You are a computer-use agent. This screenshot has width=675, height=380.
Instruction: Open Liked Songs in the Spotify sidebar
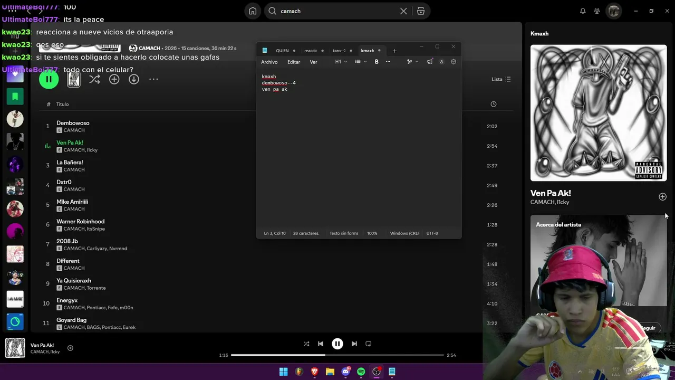click(x=15, y=74)
